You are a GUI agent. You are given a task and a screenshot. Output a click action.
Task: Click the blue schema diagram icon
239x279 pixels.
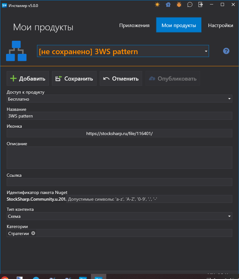pyautogui.click(x=16, y=51)
